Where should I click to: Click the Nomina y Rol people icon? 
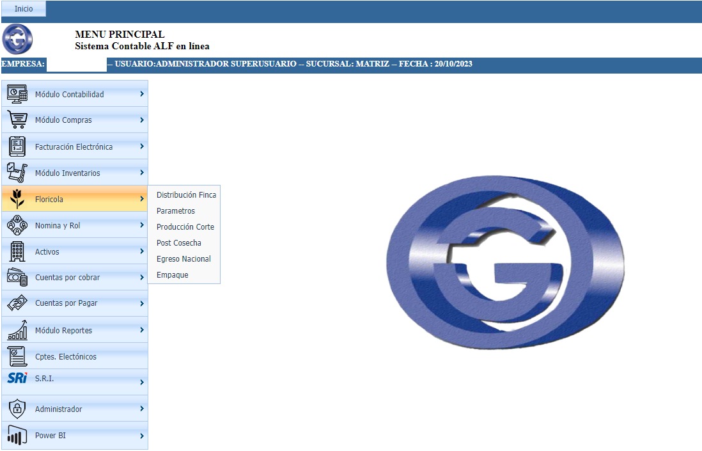pyautogui.click(x=17, y=225)
